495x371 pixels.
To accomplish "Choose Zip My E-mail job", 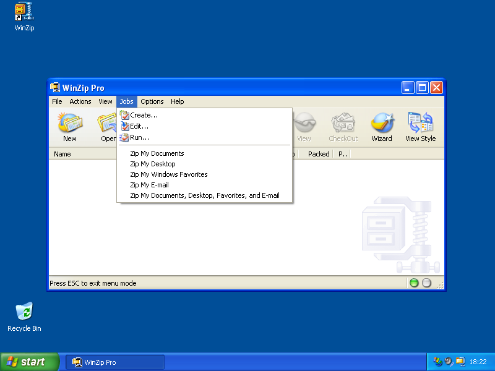I will [x=149, y=185].
